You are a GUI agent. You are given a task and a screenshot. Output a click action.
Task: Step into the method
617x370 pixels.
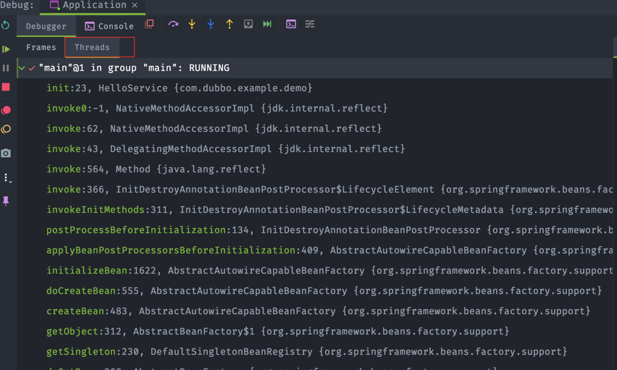pos(192,24)
